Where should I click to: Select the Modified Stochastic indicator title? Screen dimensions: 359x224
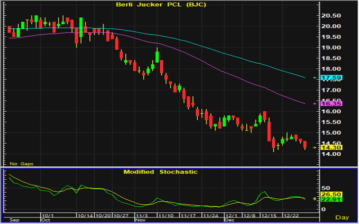161,172
